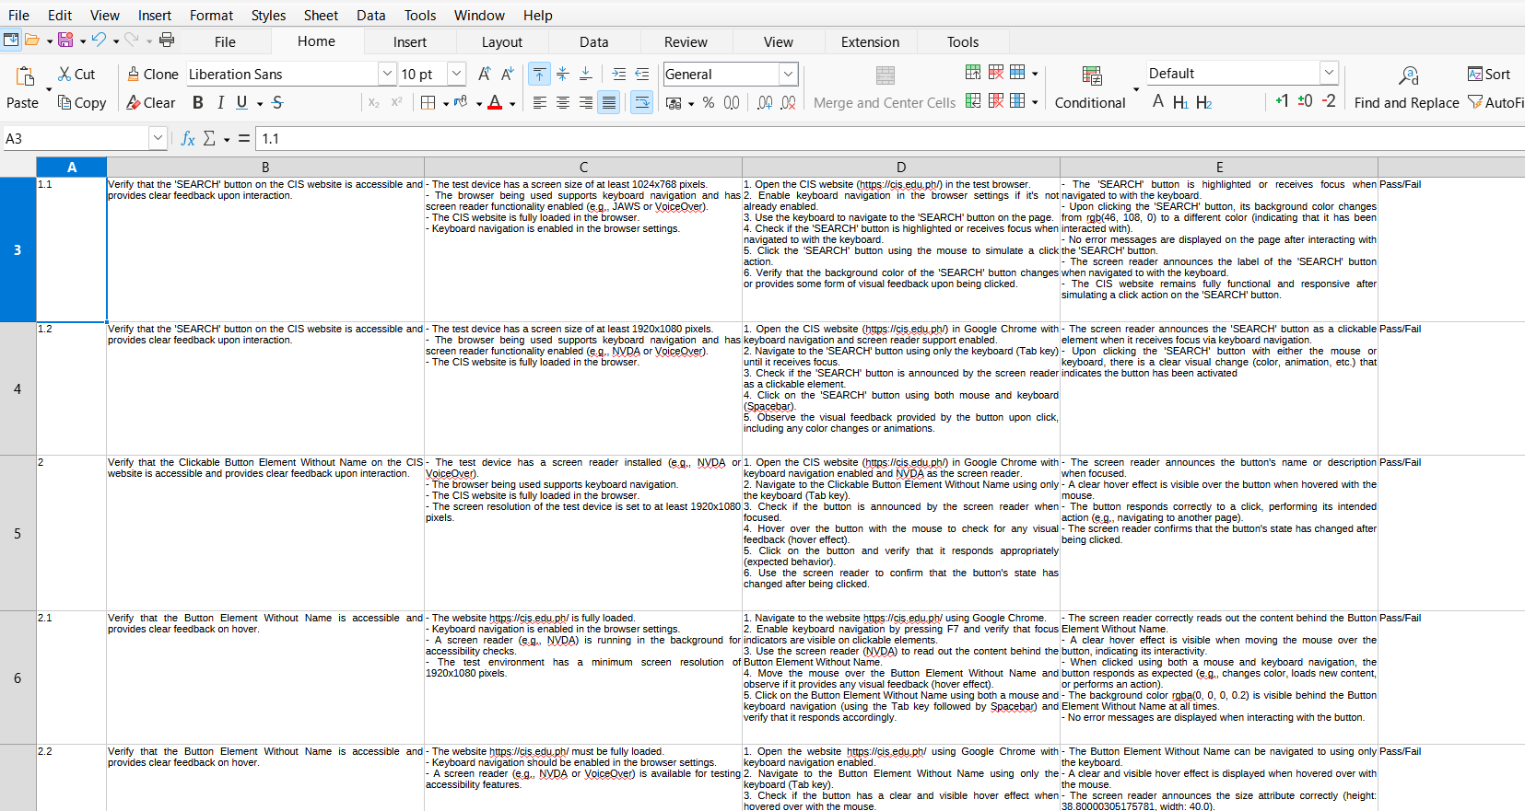Viewport: 1525px width, 811px height.
Task: Toggle the Wrap Text button
Action: coord(642,102)
